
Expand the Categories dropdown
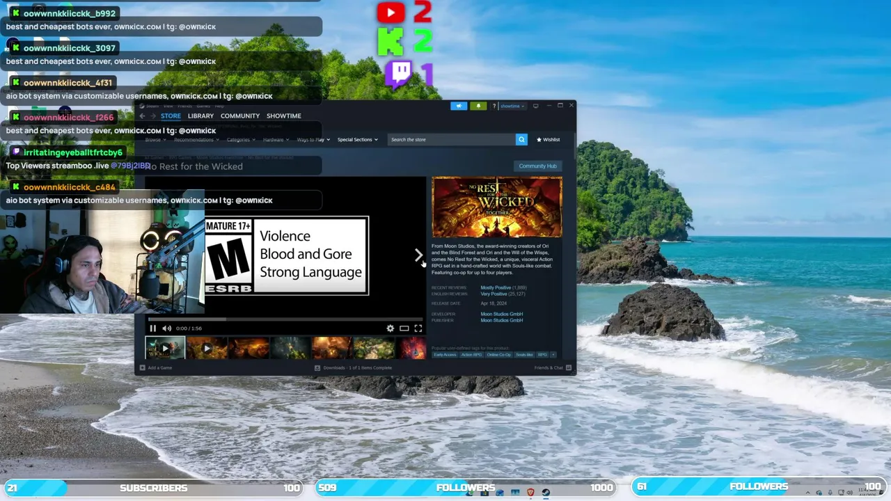[241, 140]
